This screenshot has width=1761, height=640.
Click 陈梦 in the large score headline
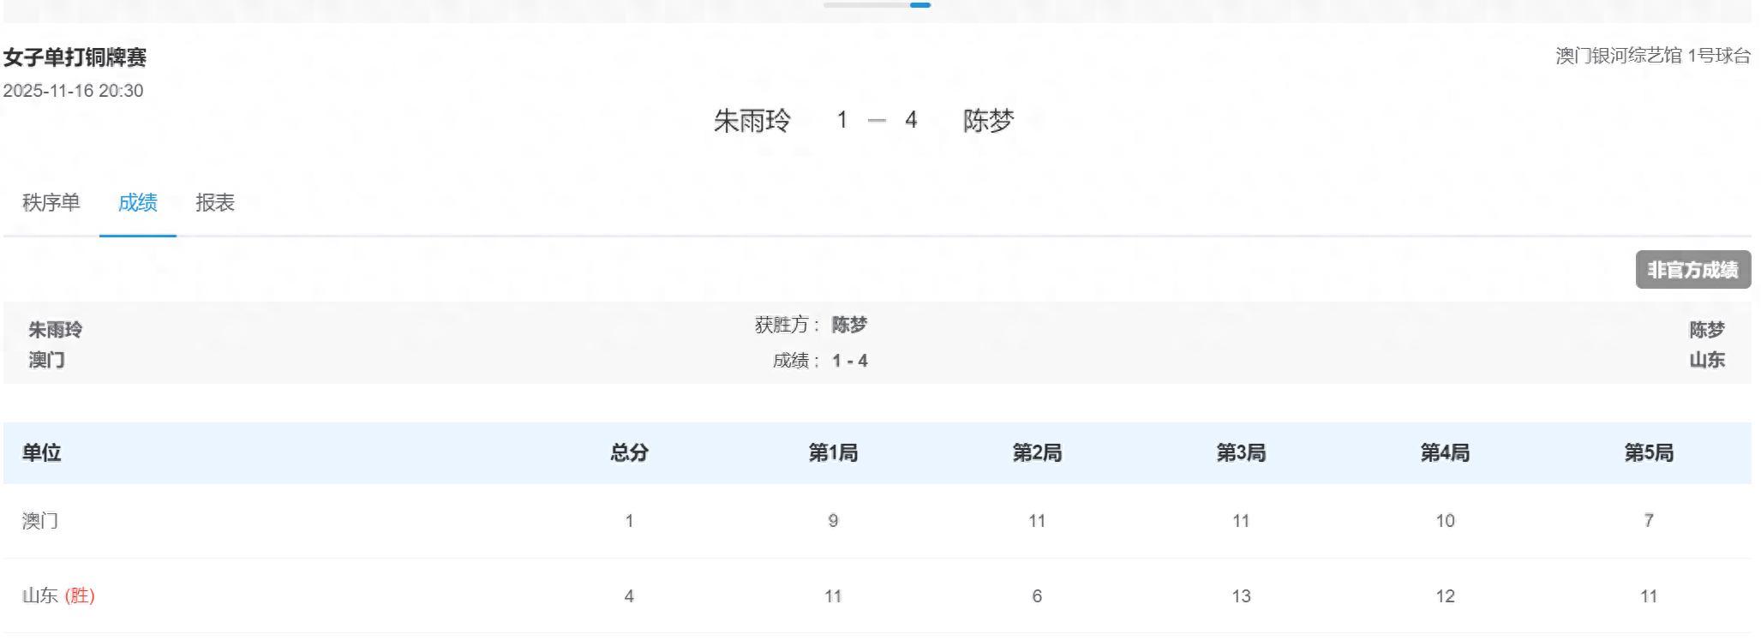[988, 121]
